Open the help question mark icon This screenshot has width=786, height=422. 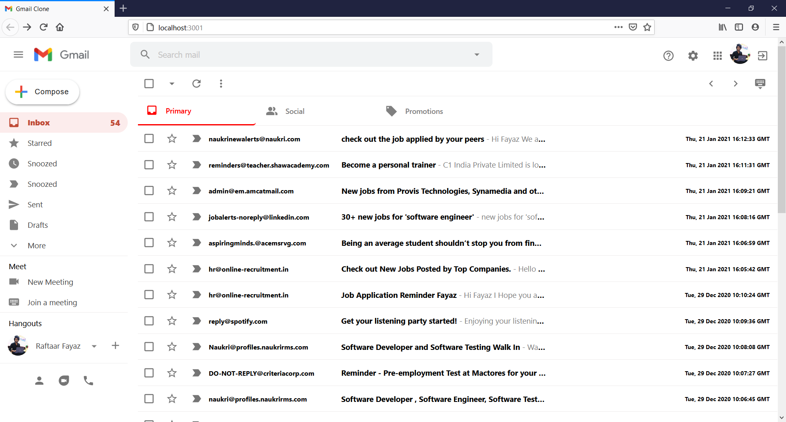point(669,56)
